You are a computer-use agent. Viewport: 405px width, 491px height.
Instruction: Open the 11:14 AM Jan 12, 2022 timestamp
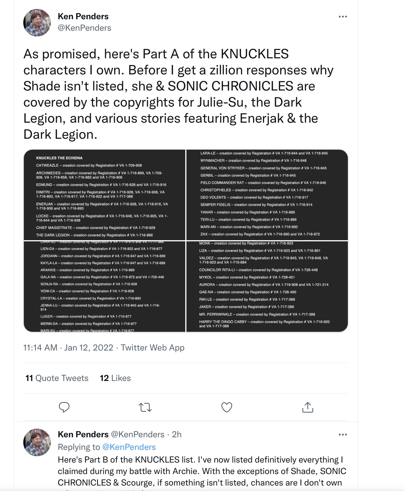pyautogui.click(x=68, y=348)
